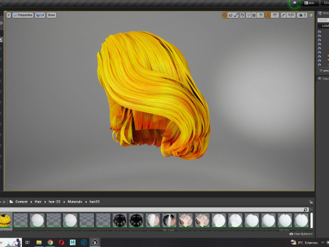This screenshot has width=329, height=247.
Task: Toggle visibility eye of third outliner row
Action: coord(319,40)
